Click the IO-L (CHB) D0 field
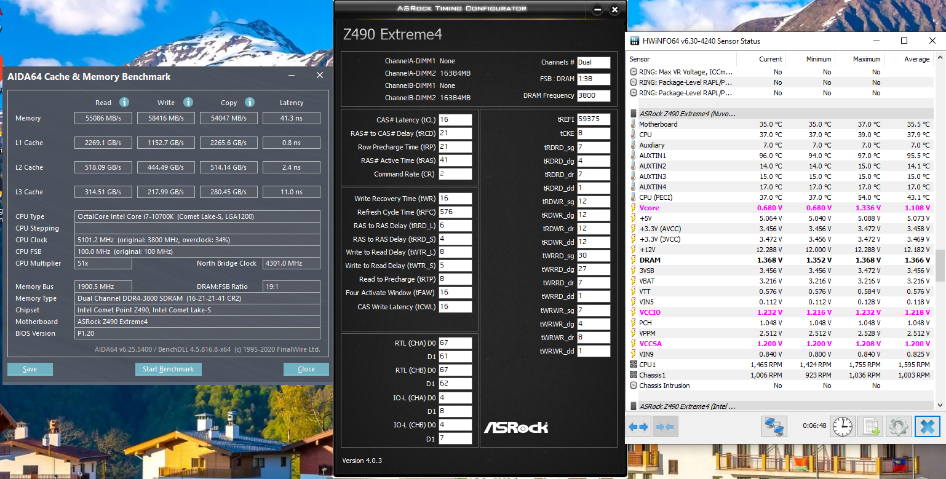946x479 pixels. click(455, 425)
